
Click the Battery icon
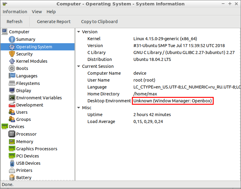(12, 178)
